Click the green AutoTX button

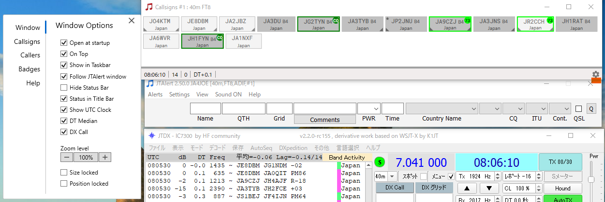click(x=562, y=199)
